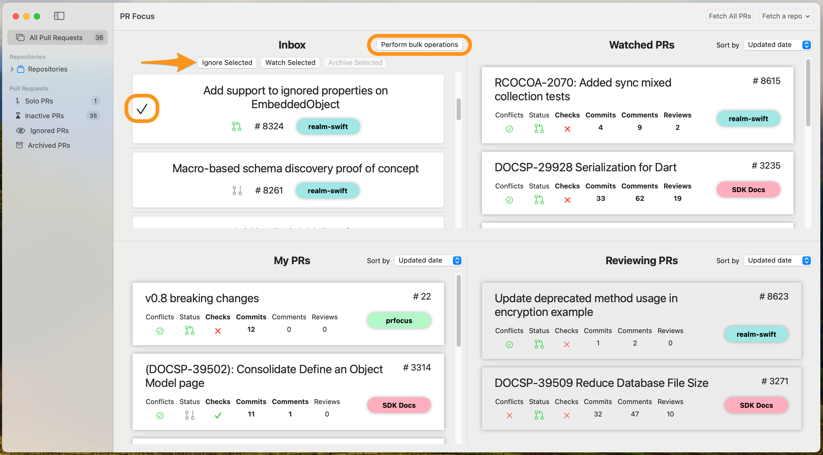Click the My PRs list scrollbar
Screen dimensions: 823x455
458,311
